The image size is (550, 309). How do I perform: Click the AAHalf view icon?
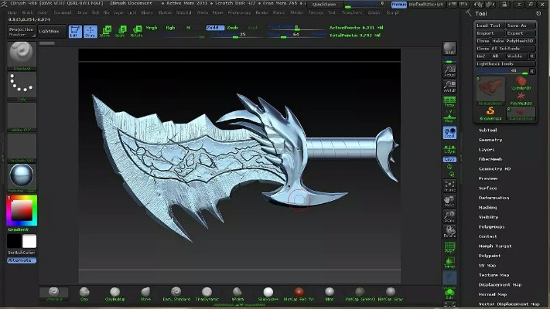tap(449, 87)
